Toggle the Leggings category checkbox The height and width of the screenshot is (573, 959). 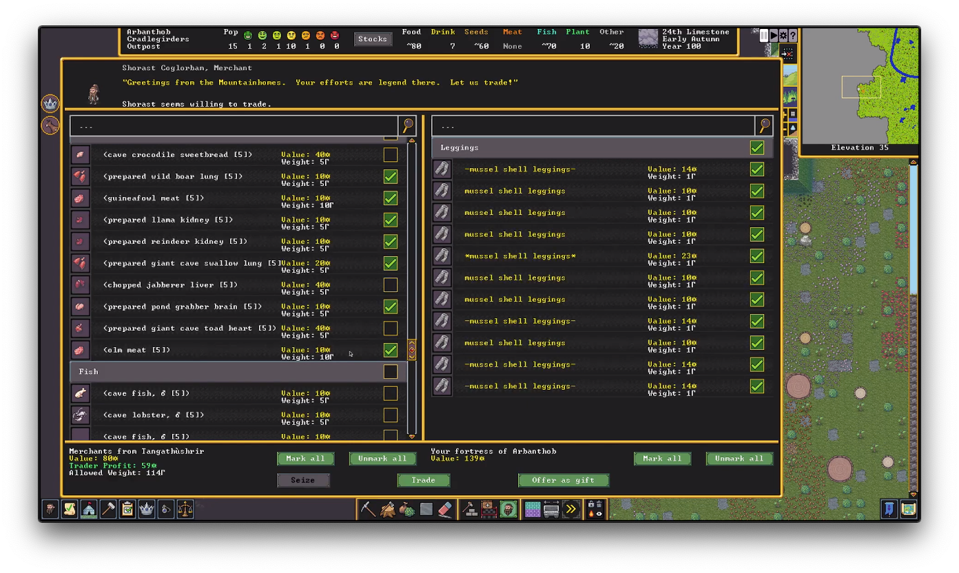(757, 147)
